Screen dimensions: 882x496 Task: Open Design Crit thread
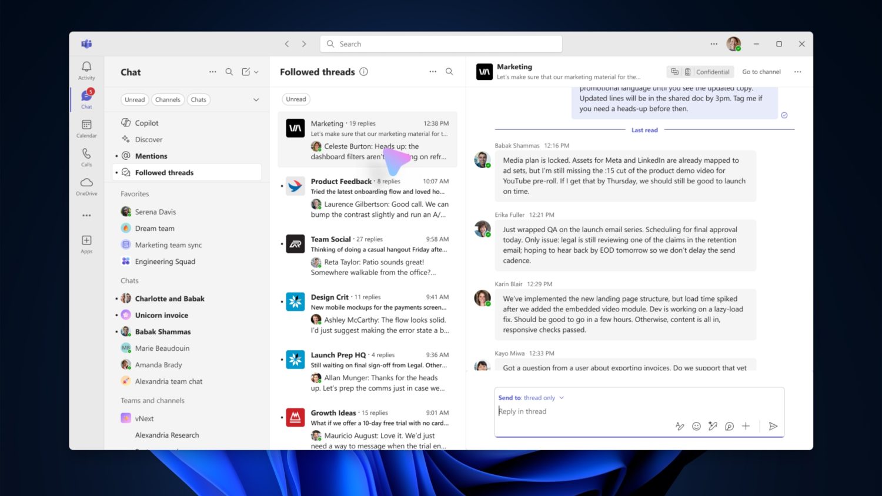point(367,314)
